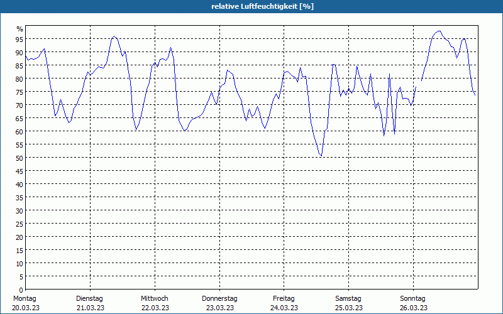Click the 'relative Luftfeuchtigkeit [%]' title bar
This screenshot has width=503, height=314.
pos(251,6)
